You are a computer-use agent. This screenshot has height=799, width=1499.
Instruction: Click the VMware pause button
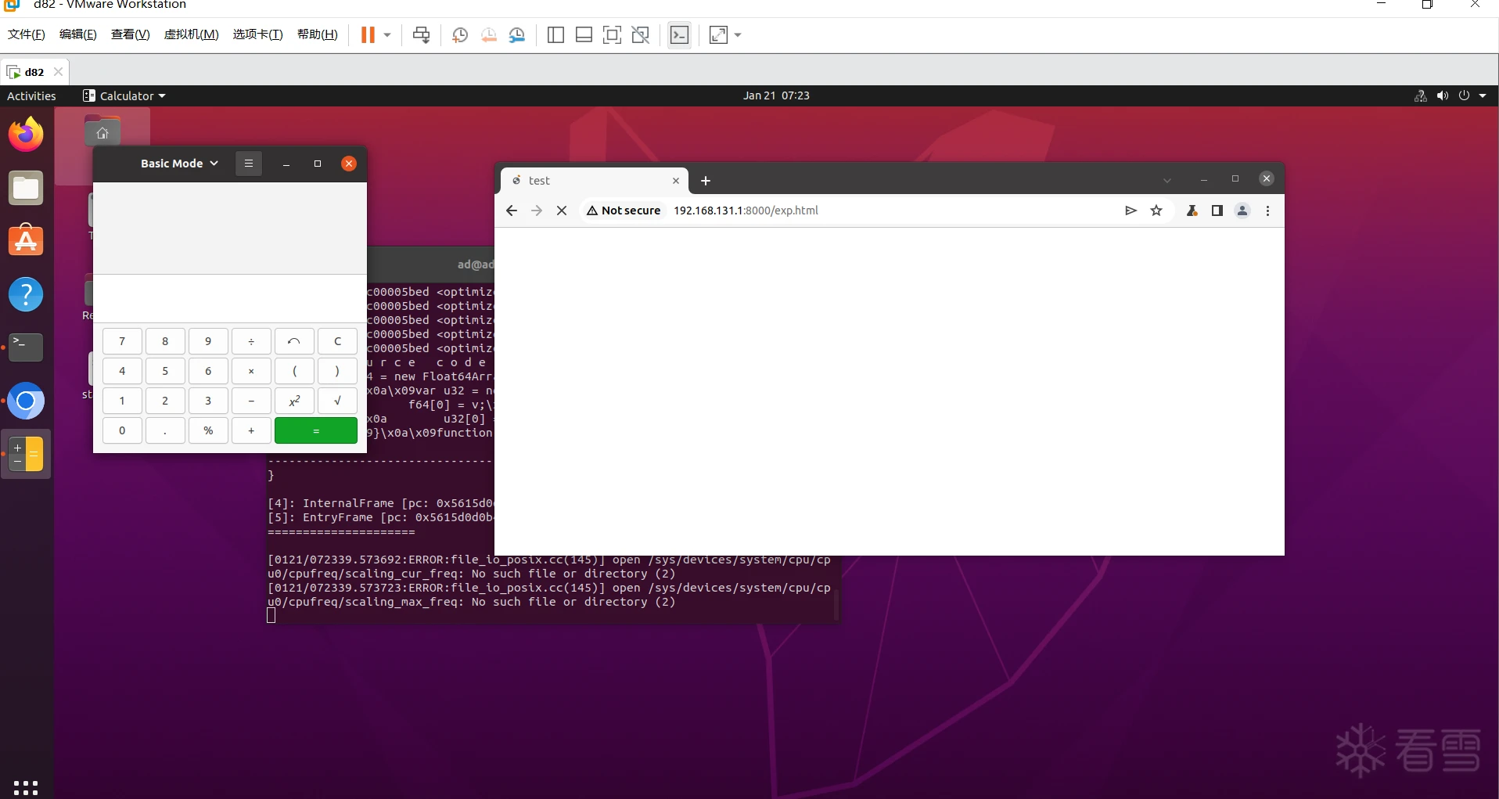368,34
